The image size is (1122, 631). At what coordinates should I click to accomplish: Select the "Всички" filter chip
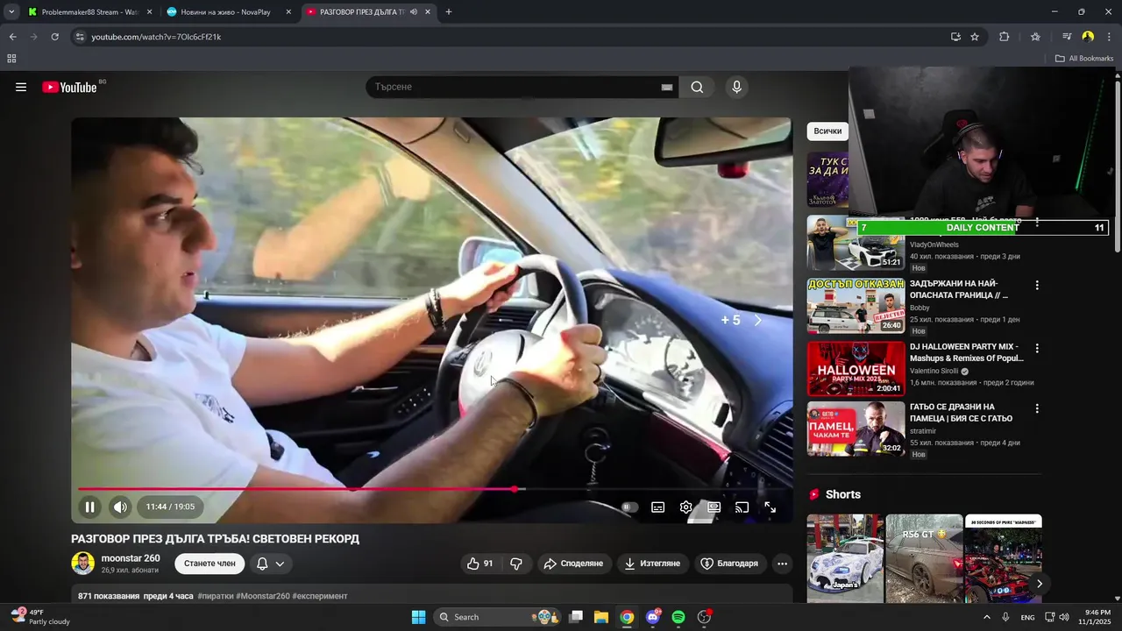[x=827, y=131]
